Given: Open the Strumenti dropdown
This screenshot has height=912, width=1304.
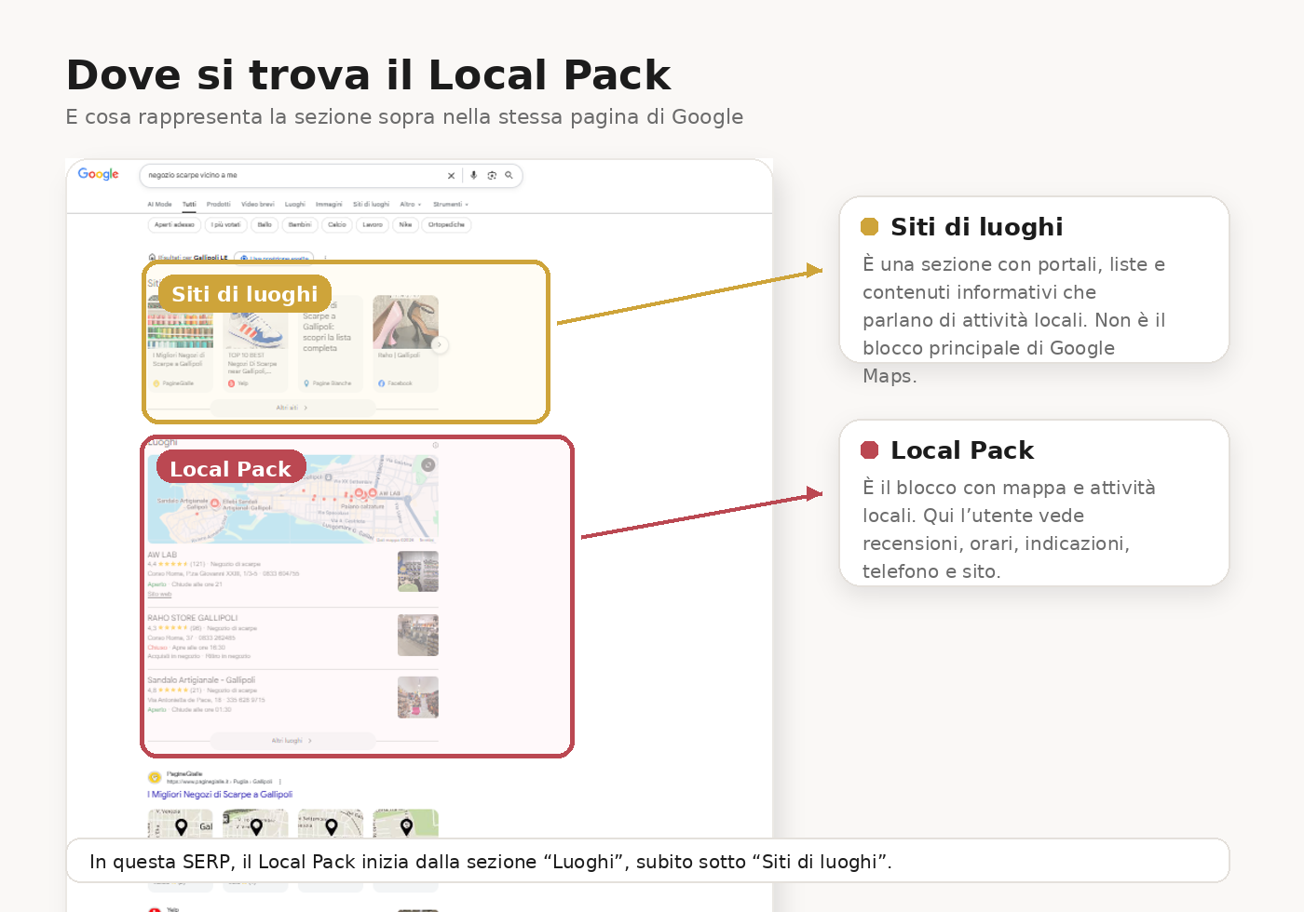Looking at the screenshot, I should point(451,204).
